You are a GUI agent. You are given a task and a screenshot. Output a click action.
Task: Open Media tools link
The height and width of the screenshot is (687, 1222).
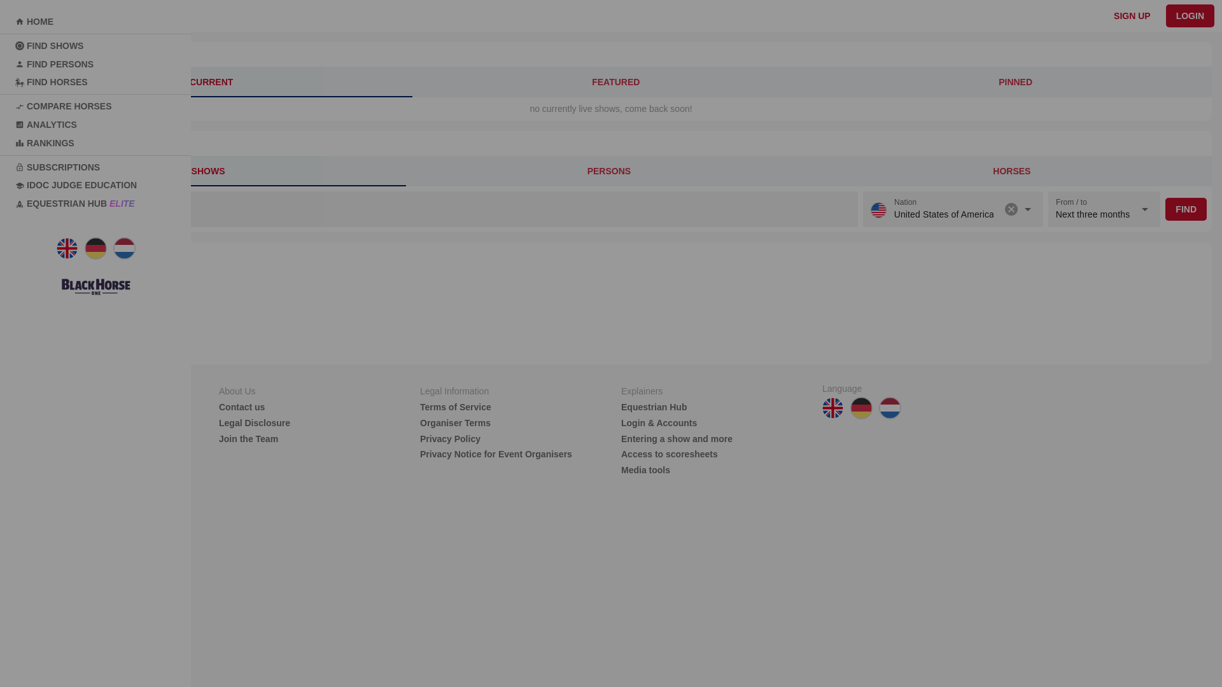(x=645, y=470)
